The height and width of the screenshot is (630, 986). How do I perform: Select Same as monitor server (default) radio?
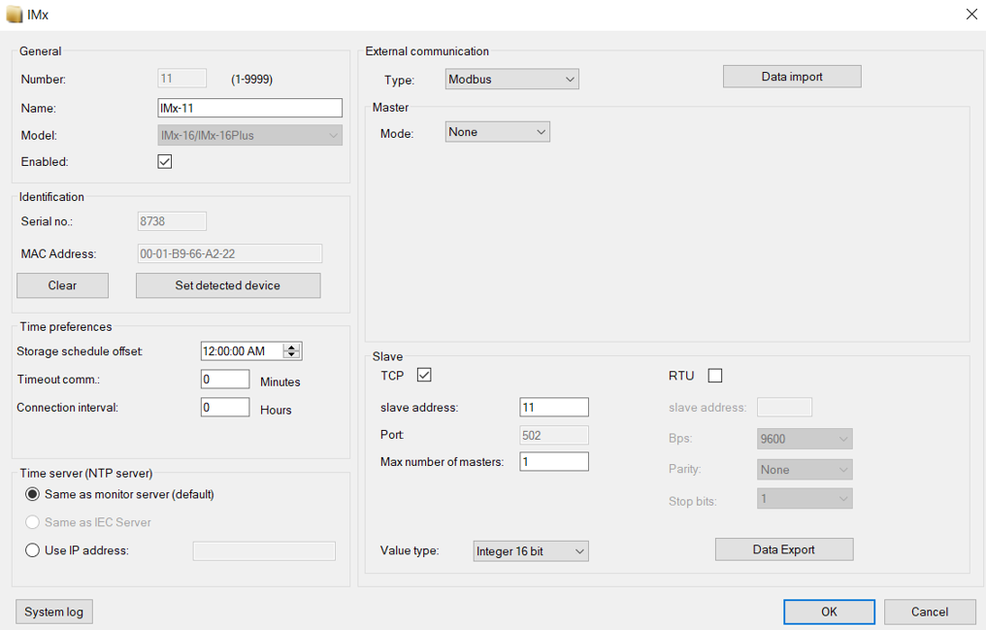[32, 494]
